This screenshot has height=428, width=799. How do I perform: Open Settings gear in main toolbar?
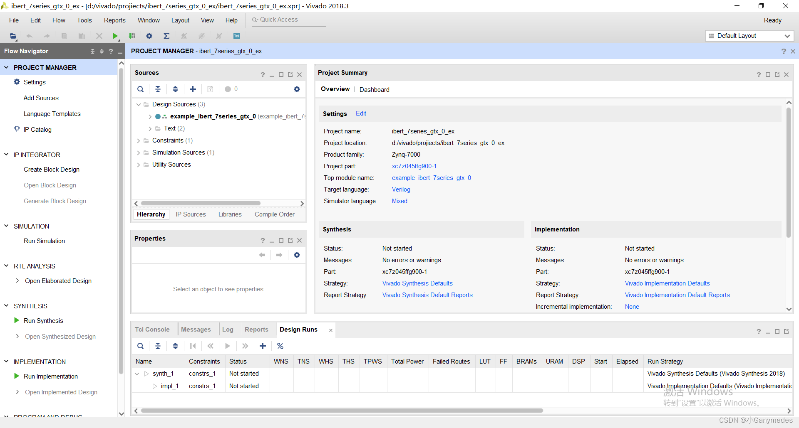[x=149, y=36]
